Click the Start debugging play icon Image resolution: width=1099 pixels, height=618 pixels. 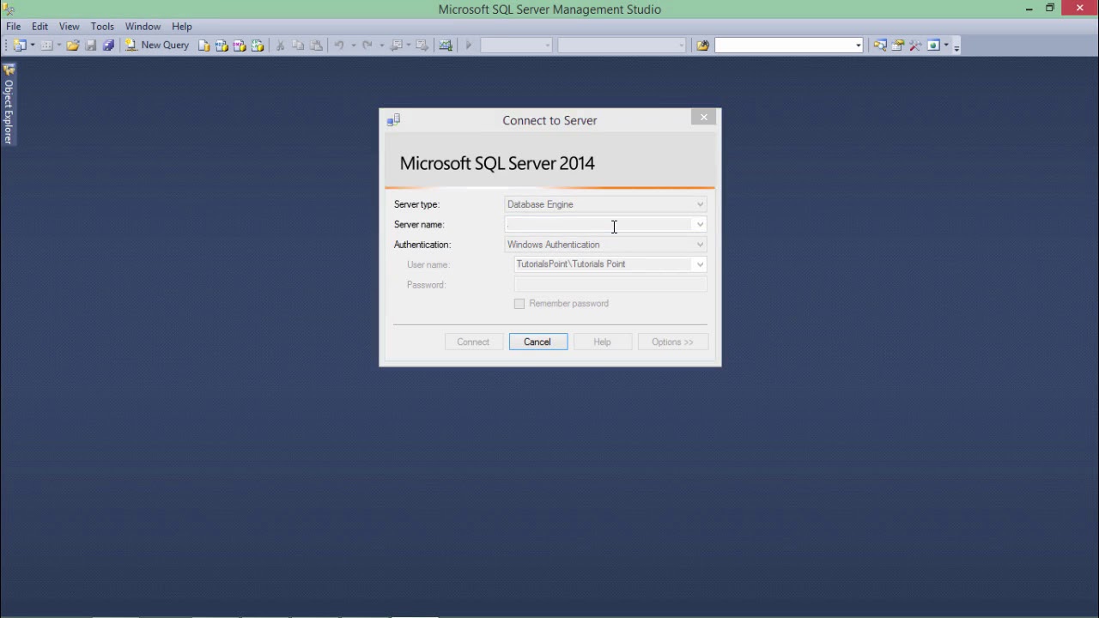click(x=469, y=45)
